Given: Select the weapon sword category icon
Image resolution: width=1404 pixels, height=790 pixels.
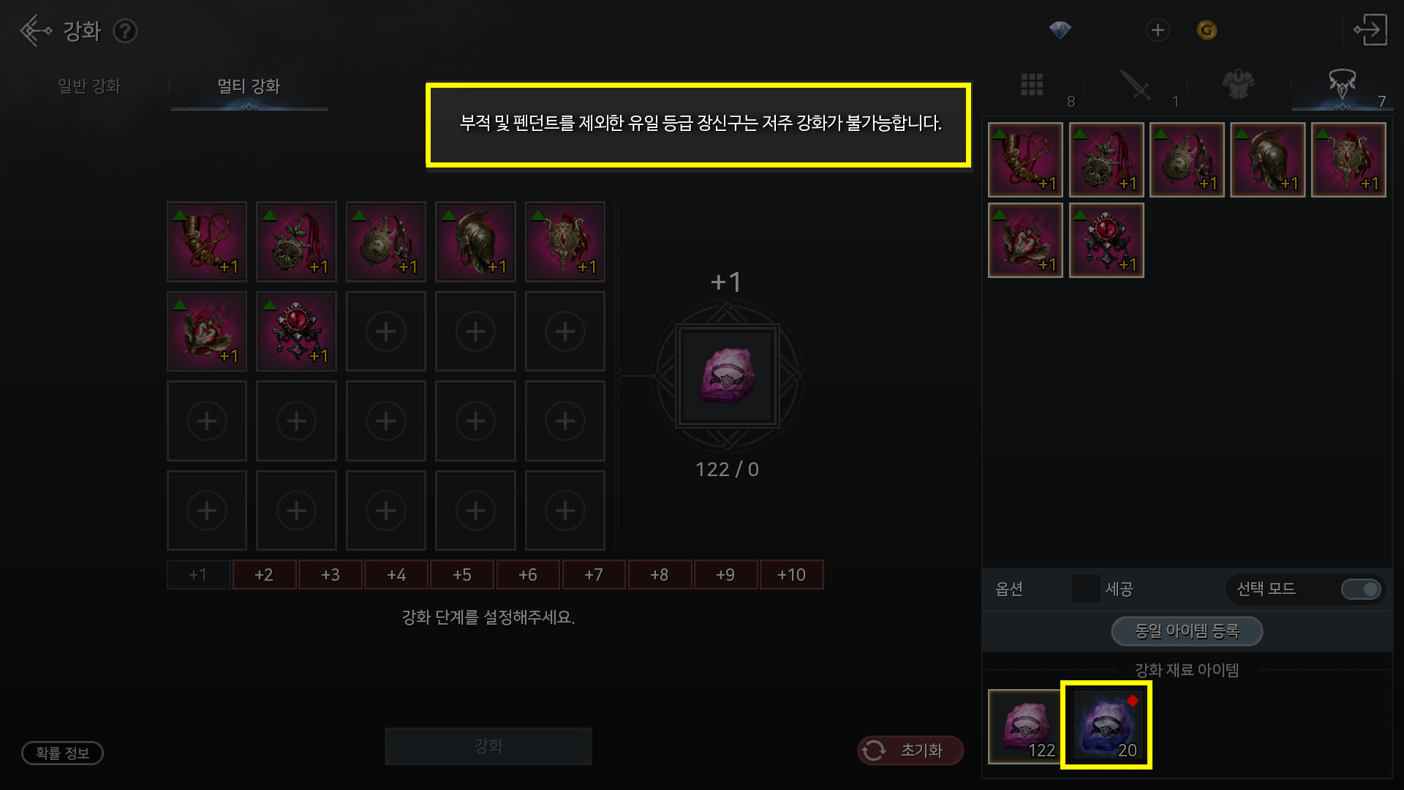Looking at the screenshot, I should 1136,85.
